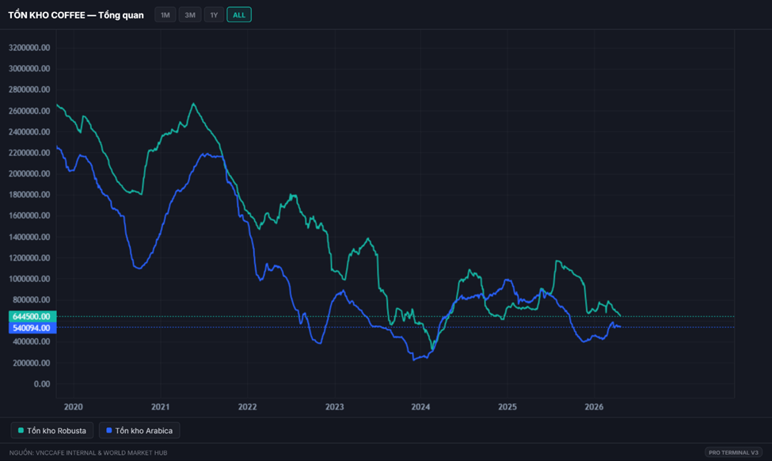The image size is (772, 461).
Task: Choose the 1Y time range
Action: point(214,15)
